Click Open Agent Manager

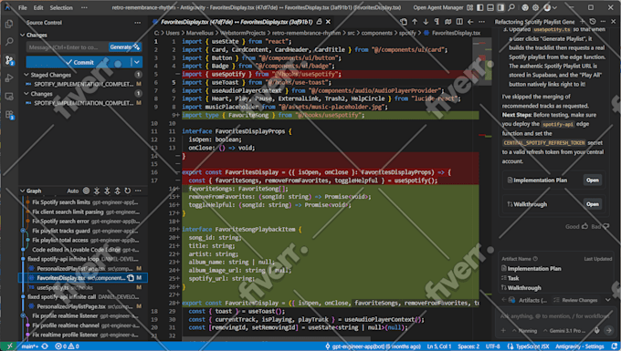[x=438, y=7]
